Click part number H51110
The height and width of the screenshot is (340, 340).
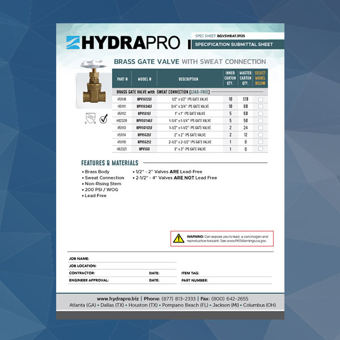click(122, 99)
